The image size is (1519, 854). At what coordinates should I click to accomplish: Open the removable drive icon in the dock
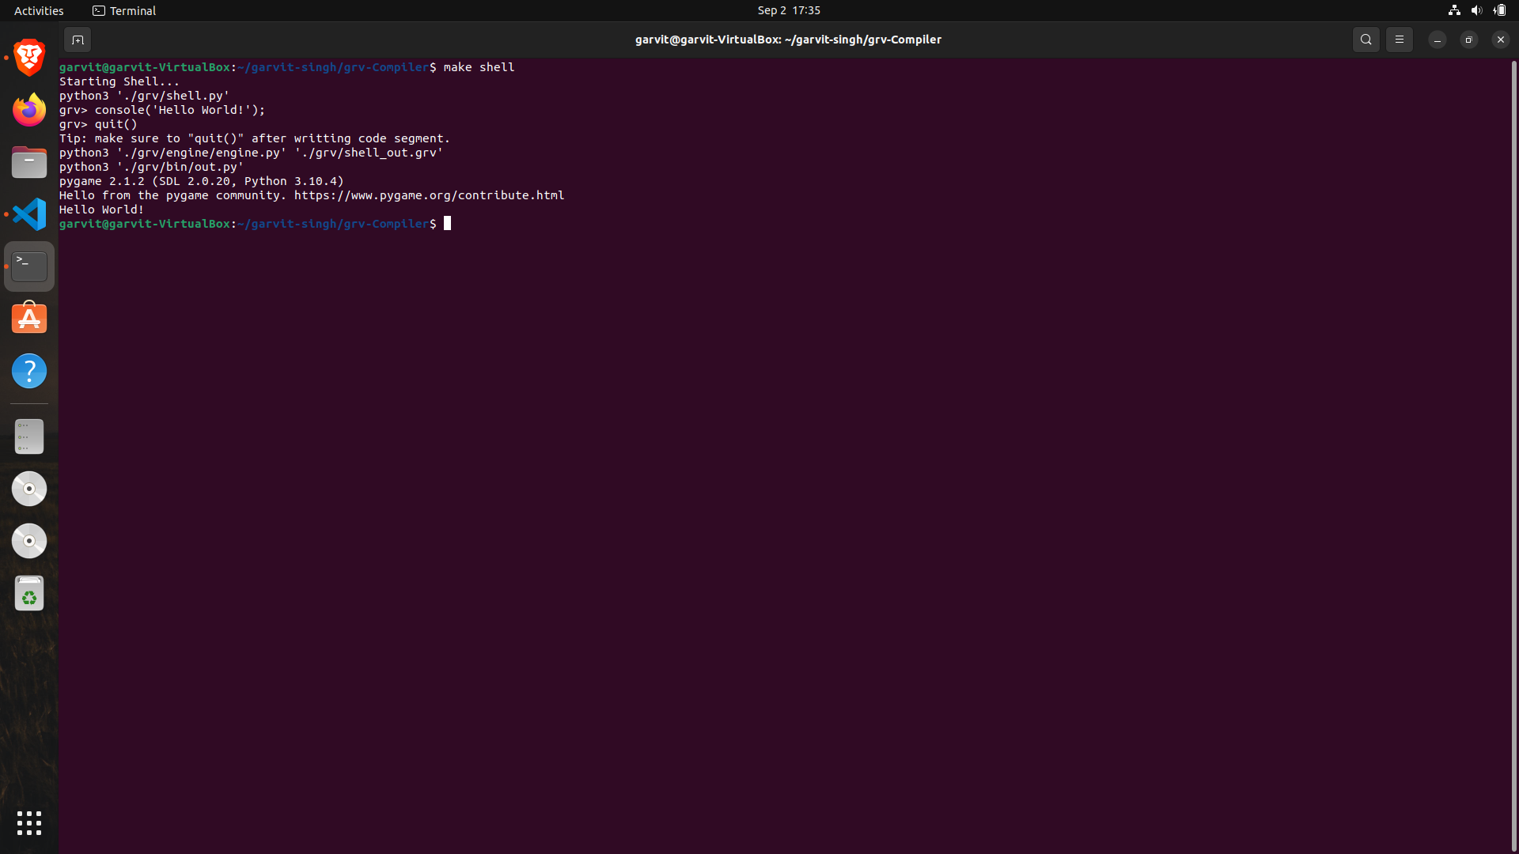point(29,436)
